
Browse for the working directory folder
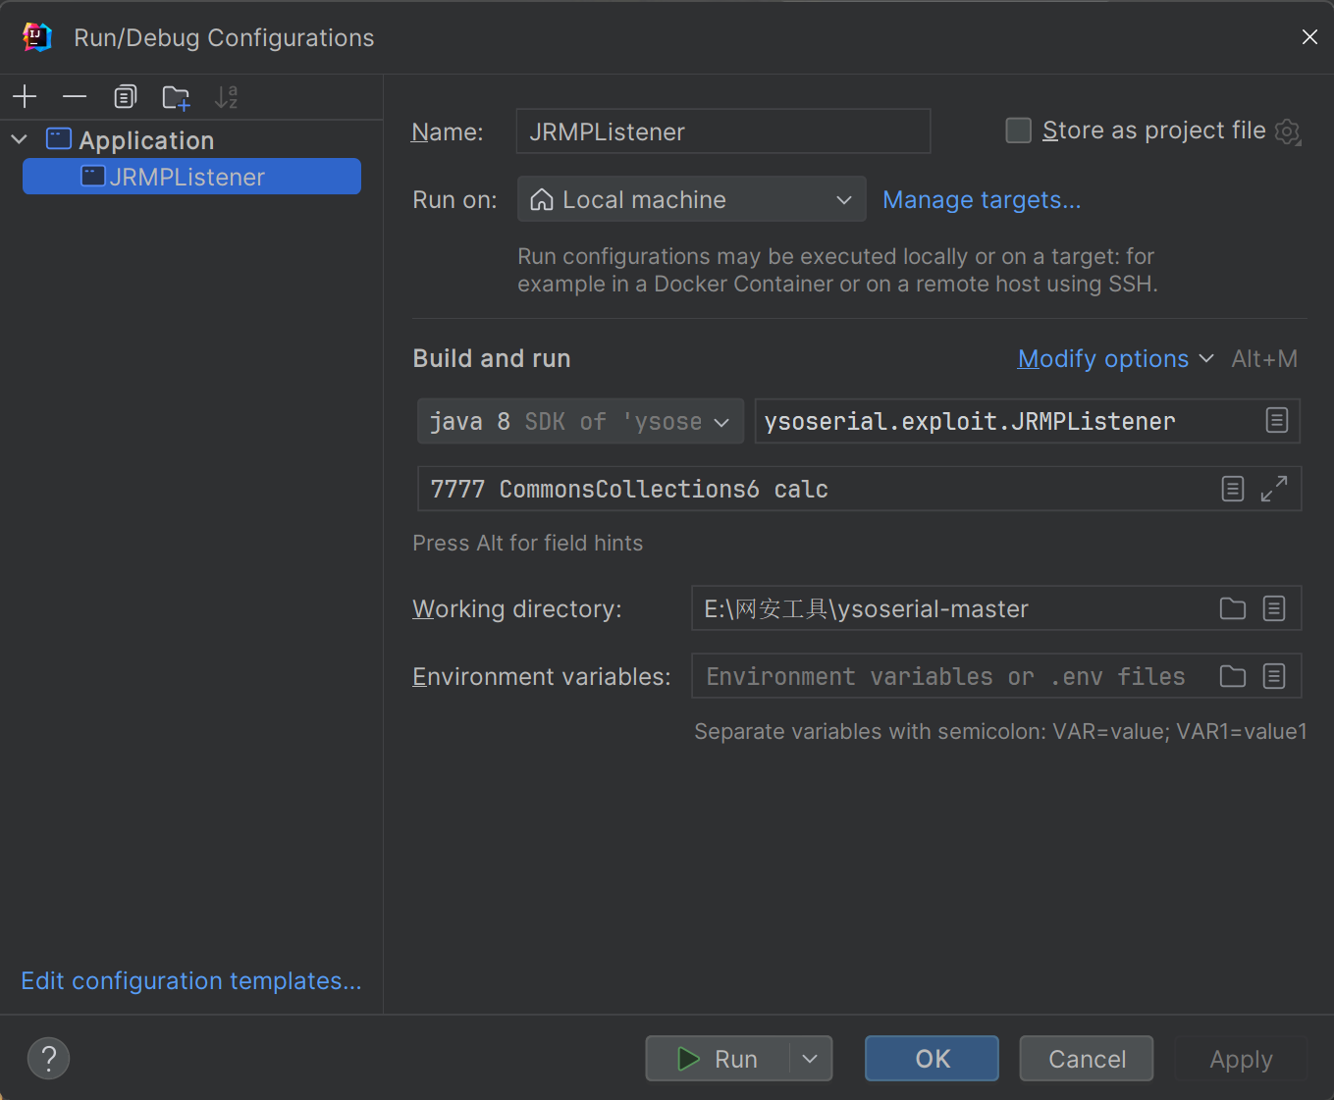(1233, 608)
